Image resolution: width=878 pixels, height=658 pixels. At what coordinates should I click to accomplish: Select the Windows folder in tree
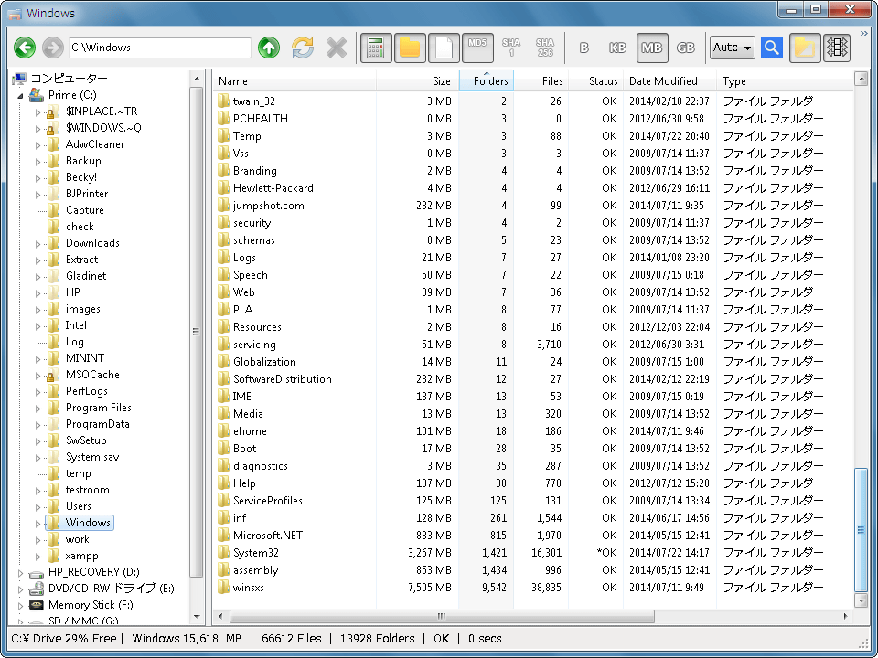click(x=88, y=523)
